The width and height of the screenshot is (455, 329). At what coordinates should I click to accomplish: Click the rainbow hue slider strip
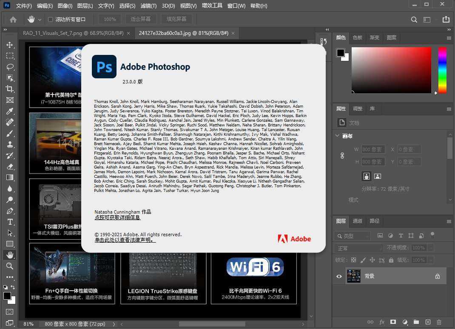442,70
